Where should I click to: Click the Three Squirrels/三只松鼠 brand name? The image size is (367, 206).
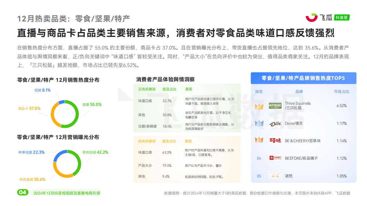298,106
